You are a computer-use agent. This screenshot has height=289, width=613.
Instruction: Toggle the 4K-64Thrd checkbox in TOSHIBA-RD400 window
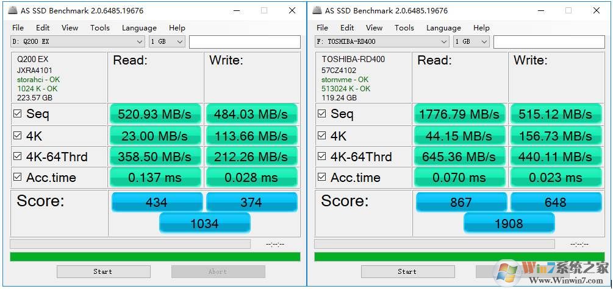click(x=321, y=156)
